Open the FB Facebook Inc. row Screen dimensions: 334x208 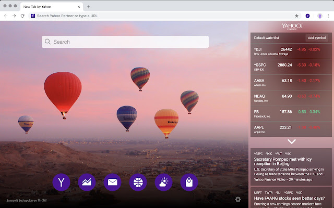[x=291, y=114]
